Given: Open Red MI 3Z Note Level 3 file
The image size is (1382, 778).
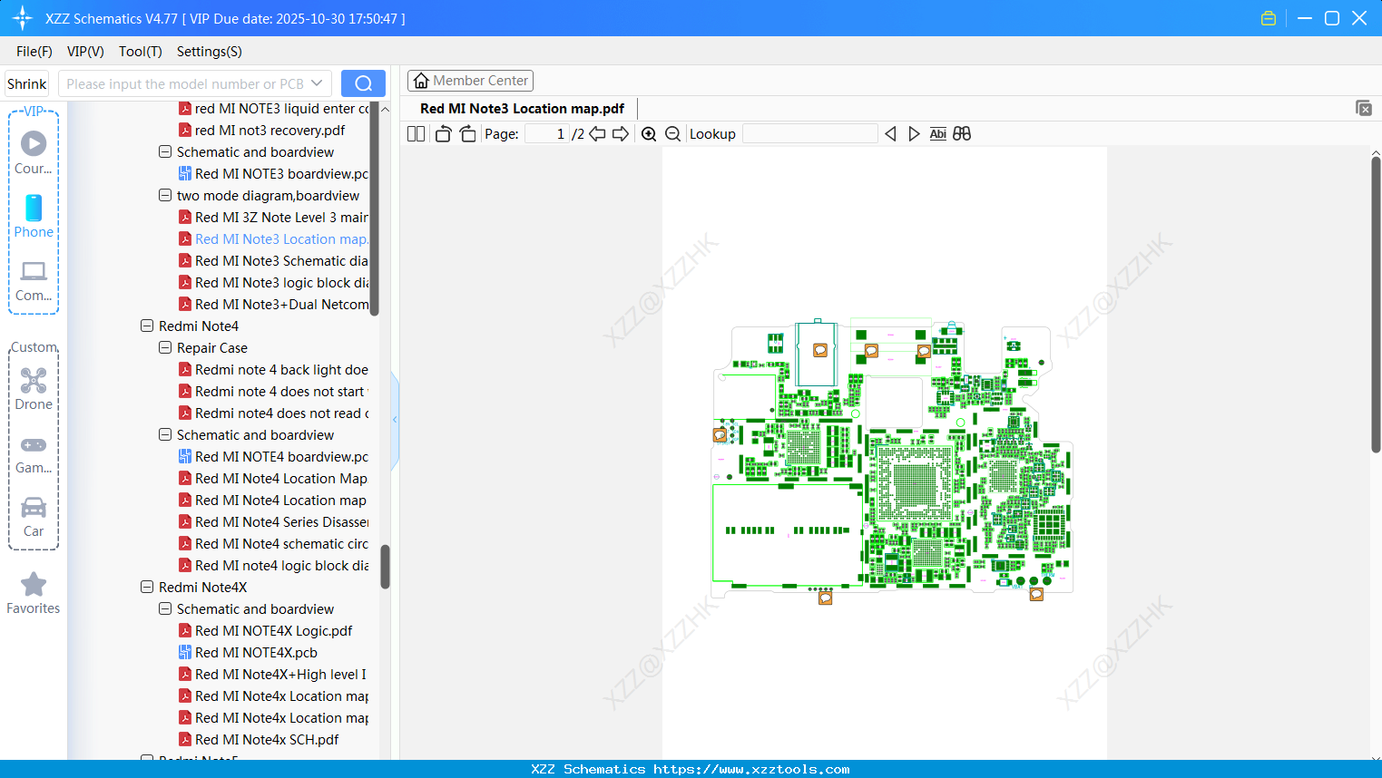Looking at the screenshot, I should 273,218.
